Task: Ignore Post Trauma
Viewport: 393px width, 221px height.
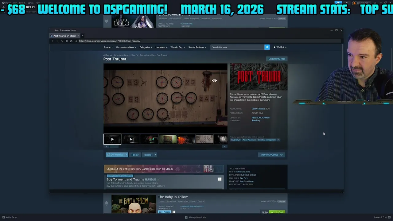Action: click(148, 155)
